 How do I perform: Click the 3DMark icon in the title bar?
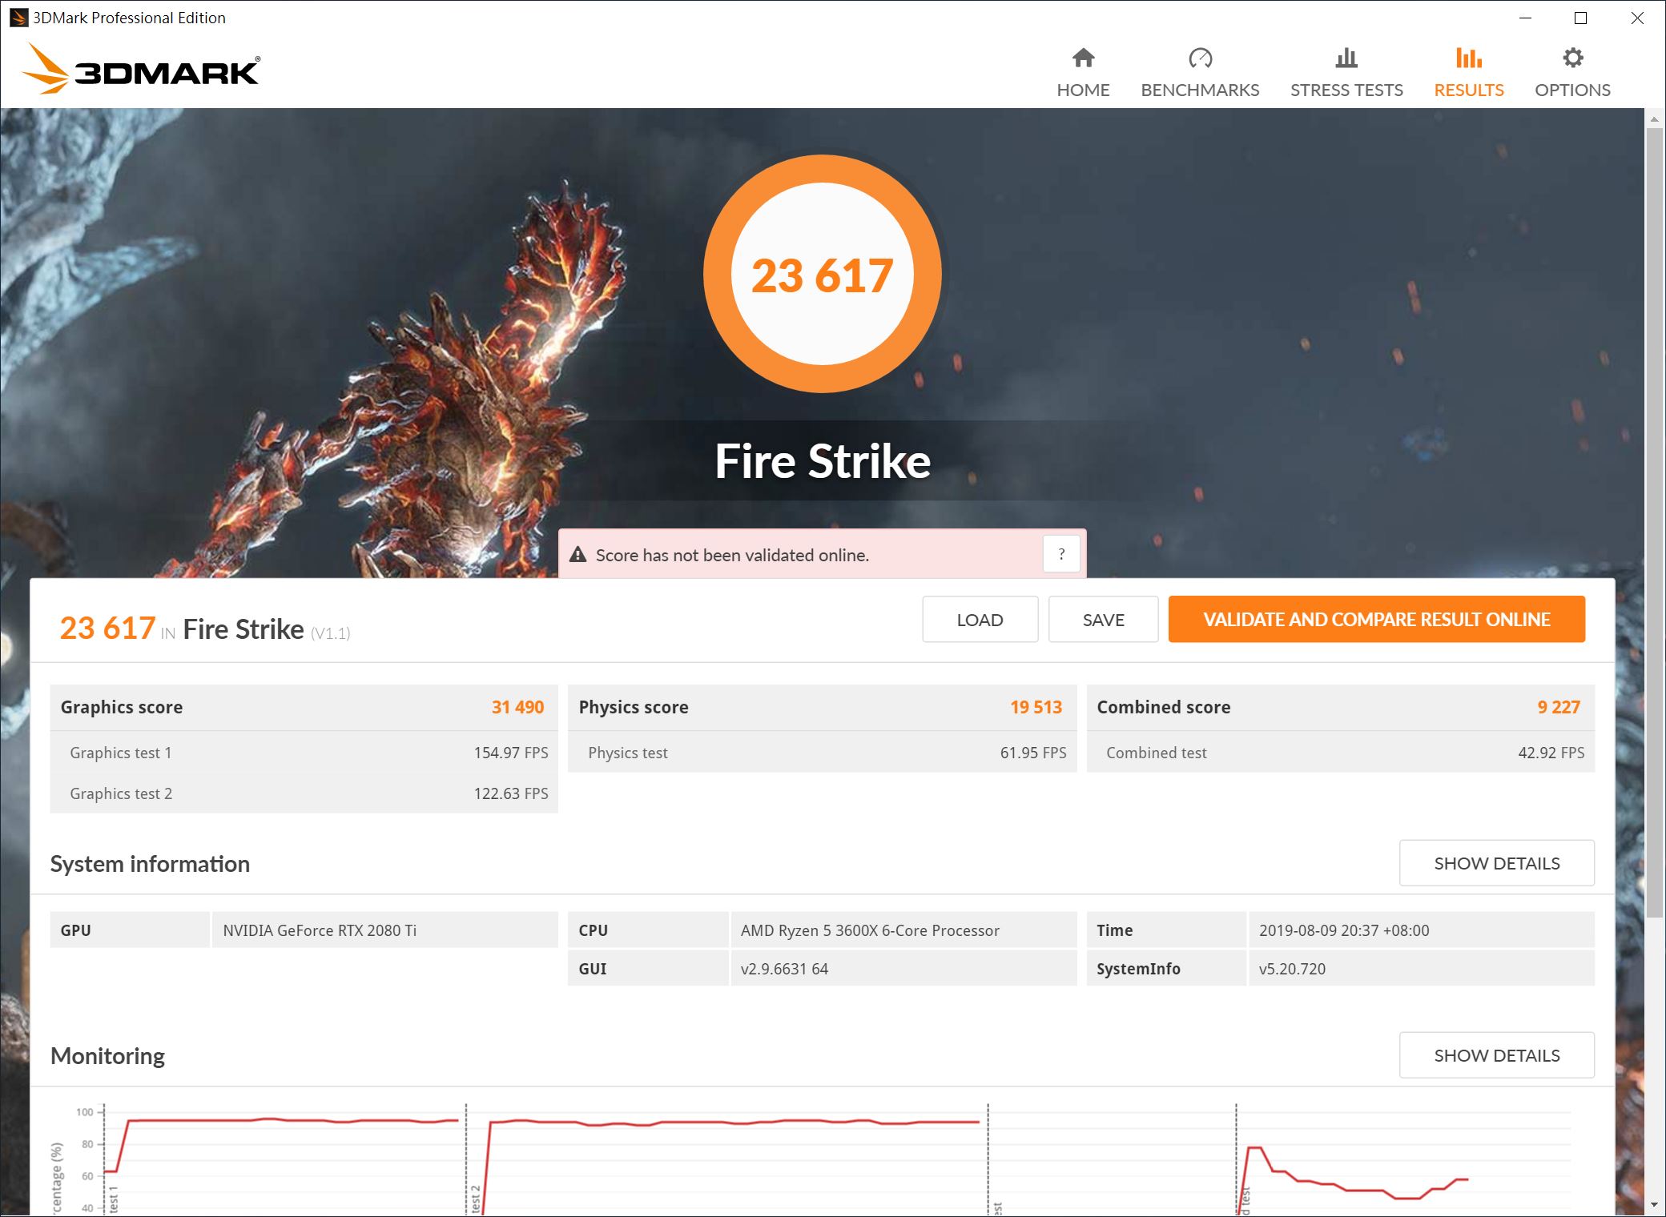coord(18,17)
